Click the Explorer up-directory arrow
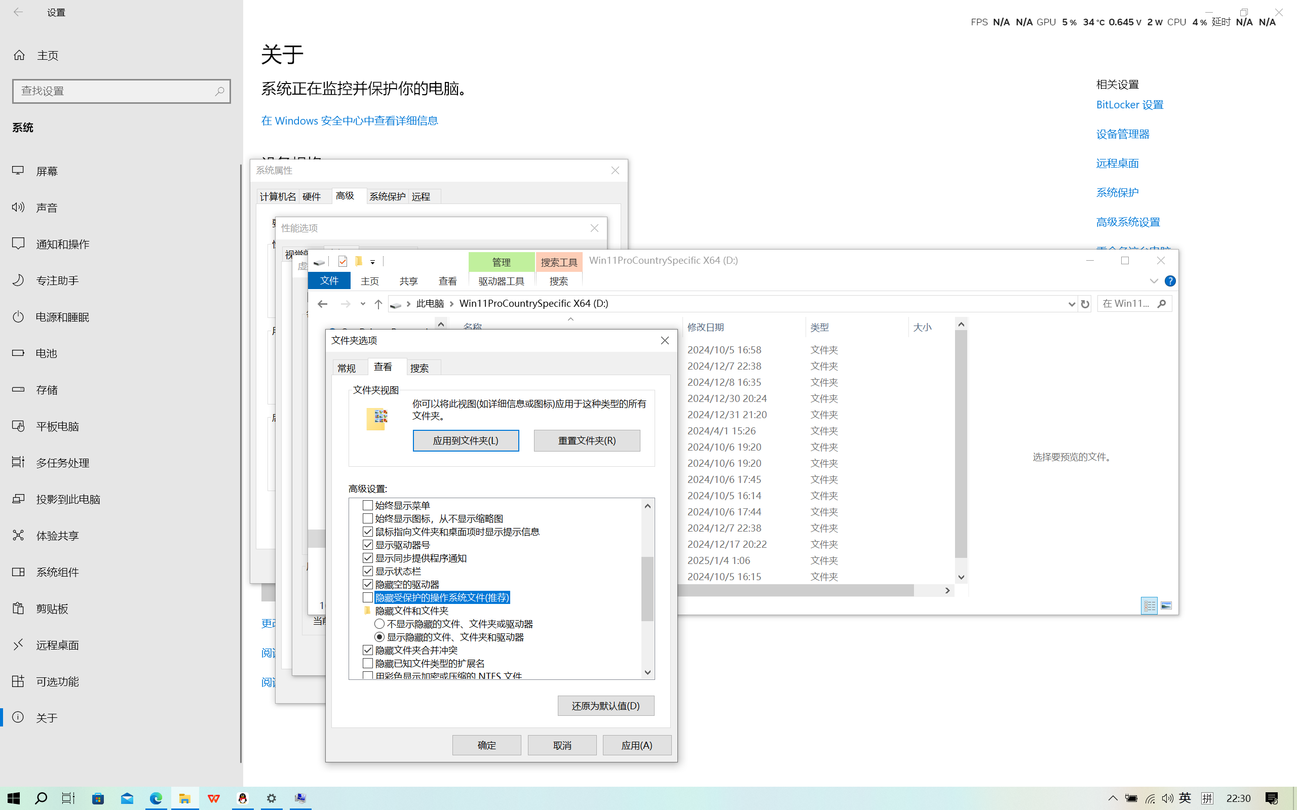Screen dimensions: 1297x810 pos(378,304)
